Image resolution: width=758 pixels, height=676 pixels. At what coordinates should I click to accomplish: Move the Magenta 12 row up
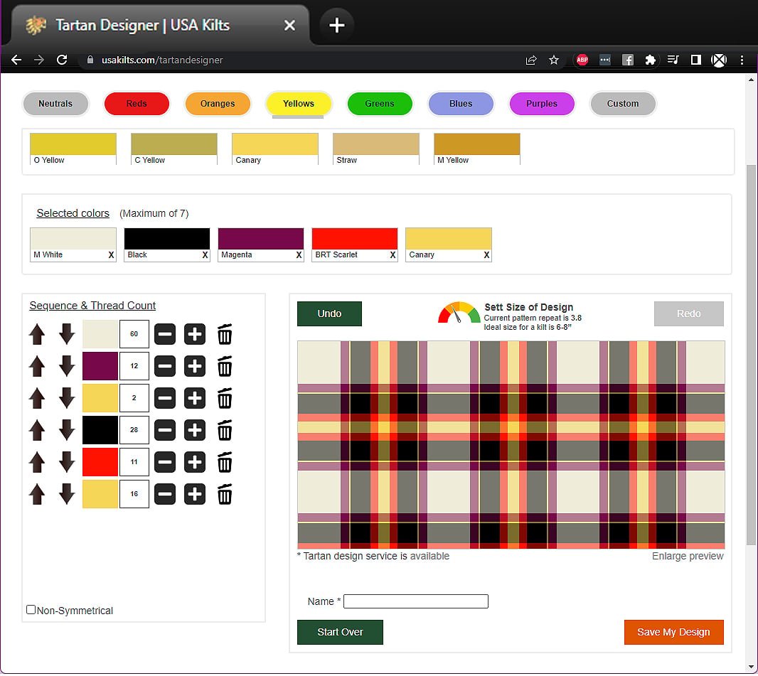coord(37,366)
